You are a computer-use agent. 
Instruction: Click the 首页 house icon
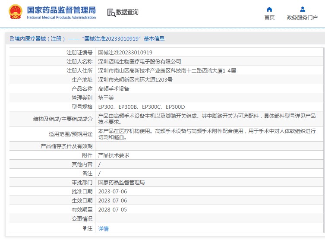[269, 9]
